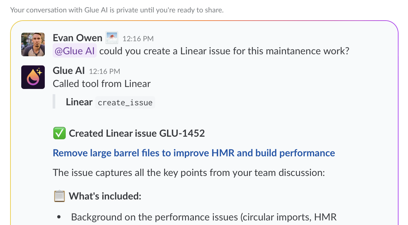Viewport: 408px width, 225px height.
Task: Open the "Remove large barrel files" issue link
Action: click(194, 153)
